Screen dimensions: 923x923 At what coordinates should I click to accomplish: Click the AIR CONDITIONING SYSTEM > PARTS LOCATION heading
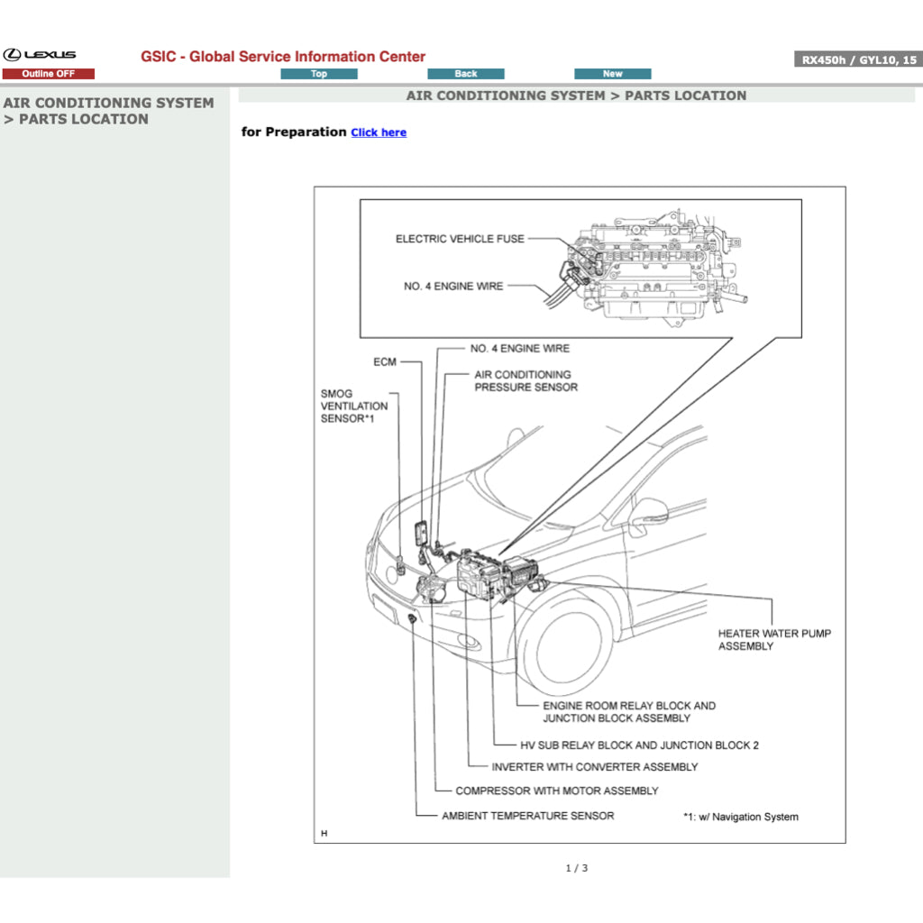[x=576, y=96]
